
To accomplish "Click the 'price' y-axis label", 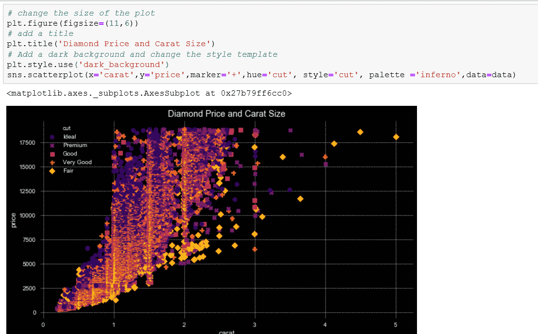I will (13, 220).
